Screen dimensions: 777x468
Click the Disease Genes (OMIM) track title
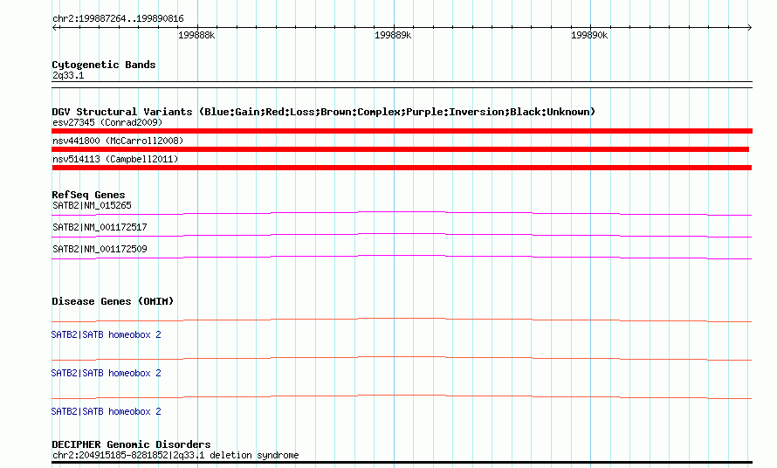[113, 301]
